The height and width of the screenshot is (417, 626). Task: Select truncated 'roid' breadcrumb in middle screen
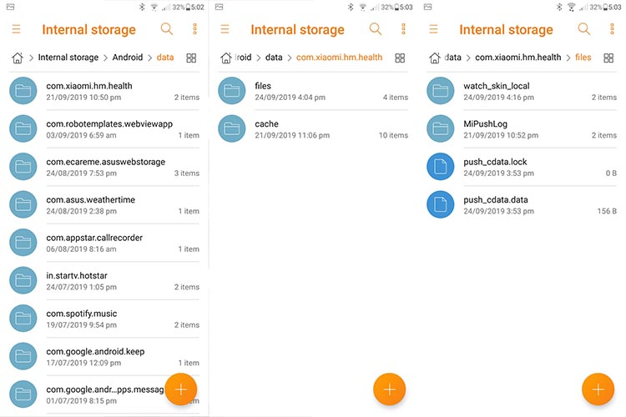[x=243, y=58]
